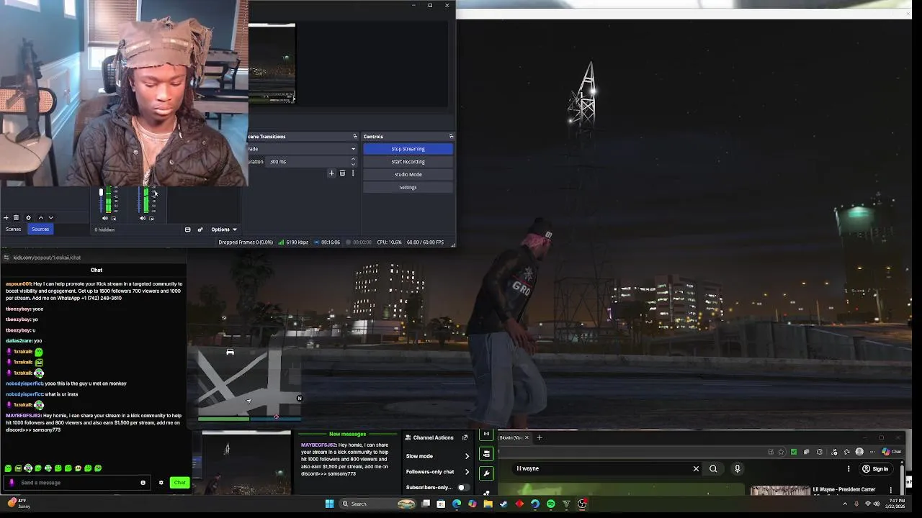Open advanced audio properties gears icon
Screen dimensions: 922x518
pyautogui.click(x=200, y=230)
